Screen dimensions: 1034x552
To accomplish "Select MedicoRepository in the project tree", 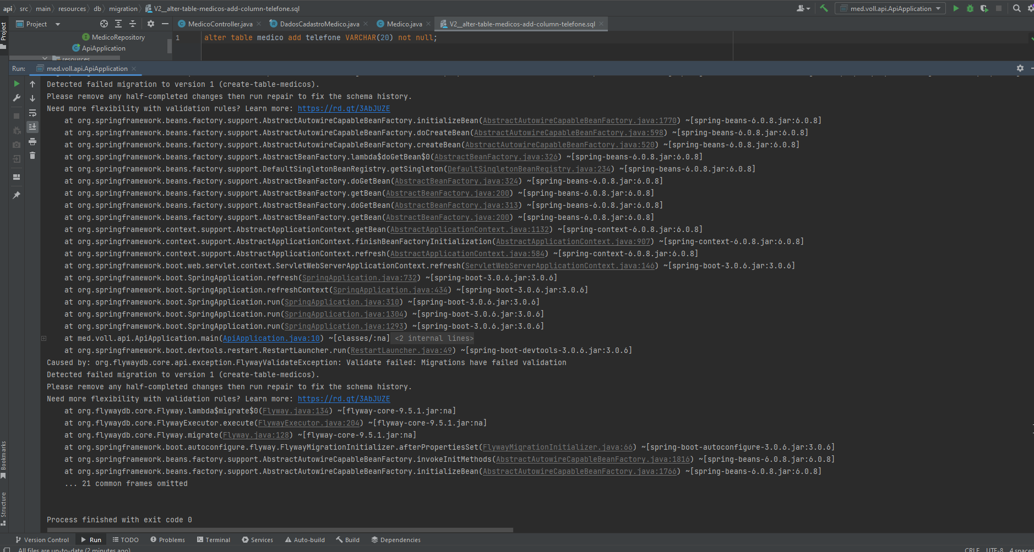I will [x=118, y=37].
